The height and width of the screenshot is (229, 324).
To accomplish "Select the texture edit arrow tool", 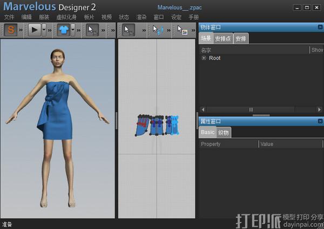I will point(183,30).
